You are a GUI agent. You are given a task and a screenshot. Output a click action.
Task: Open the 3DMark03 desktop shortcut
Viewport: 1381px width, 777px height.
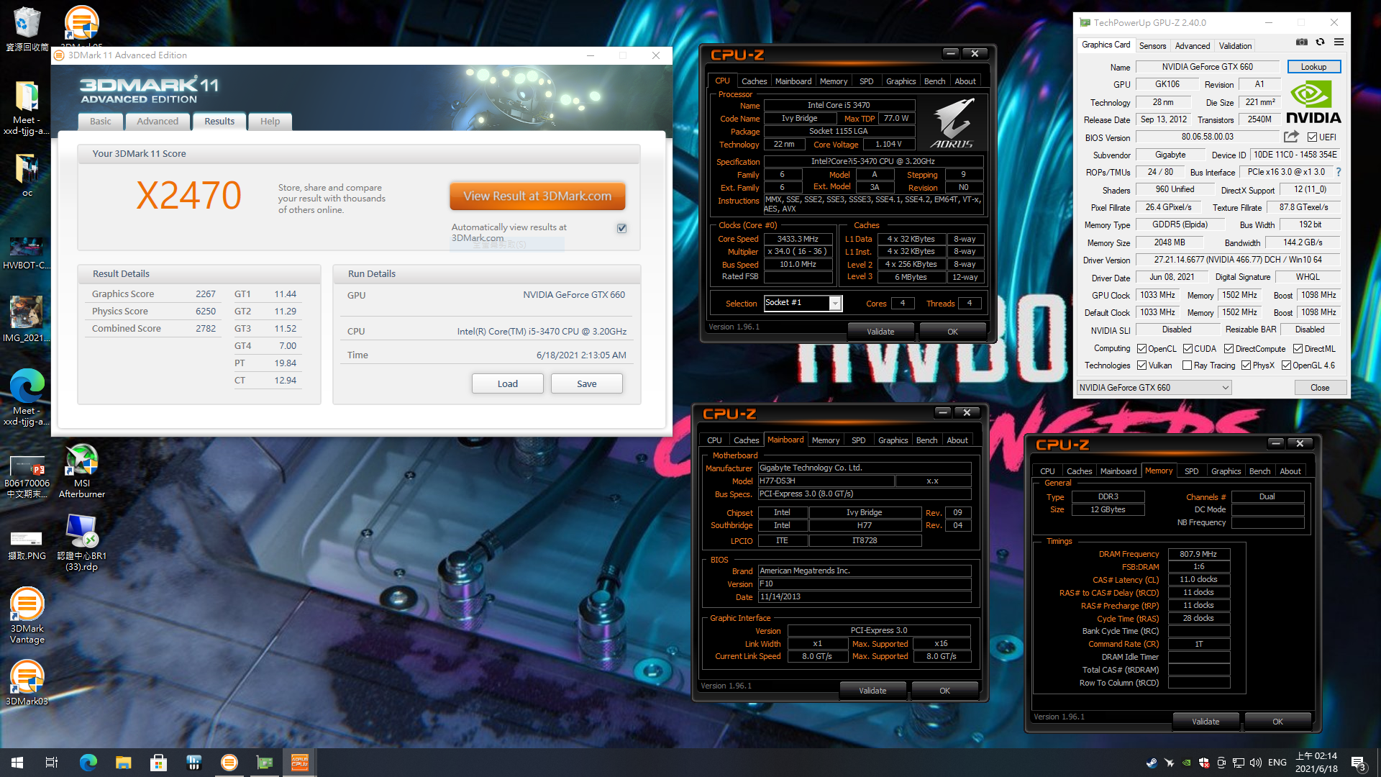tap(27, 683)
